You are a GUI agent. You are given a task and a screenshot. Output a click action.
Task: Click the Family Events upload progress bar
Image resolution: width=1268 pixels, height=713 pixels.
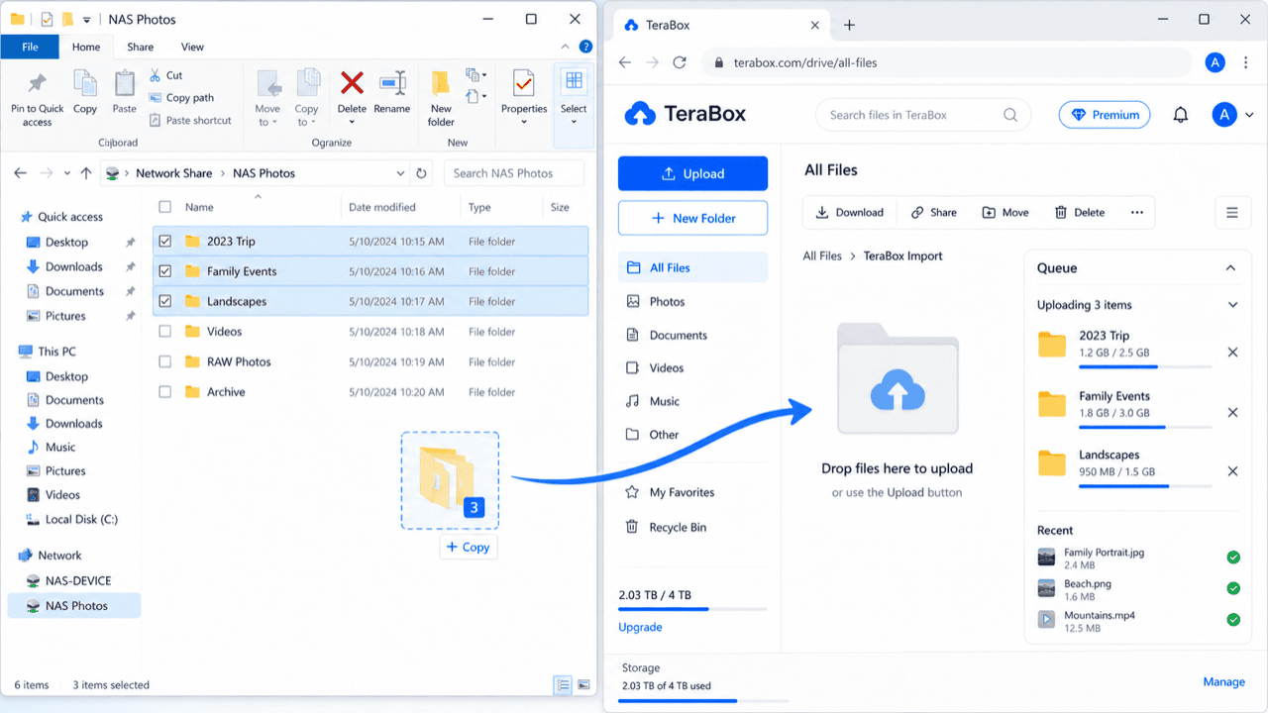click(1145, 427)
